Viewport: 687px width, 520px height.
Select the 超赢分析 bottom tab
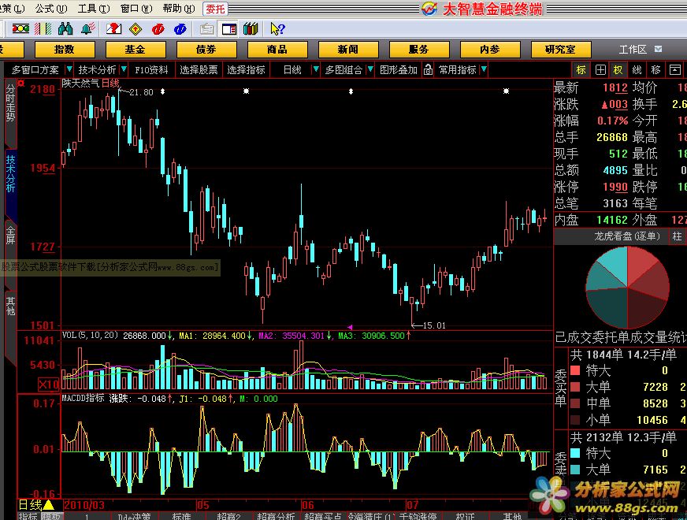click(276, 516)
